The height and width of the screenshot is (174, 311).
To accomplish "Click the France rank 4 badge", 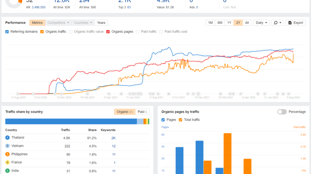I will pyautogui.click(x=7, y=163).
